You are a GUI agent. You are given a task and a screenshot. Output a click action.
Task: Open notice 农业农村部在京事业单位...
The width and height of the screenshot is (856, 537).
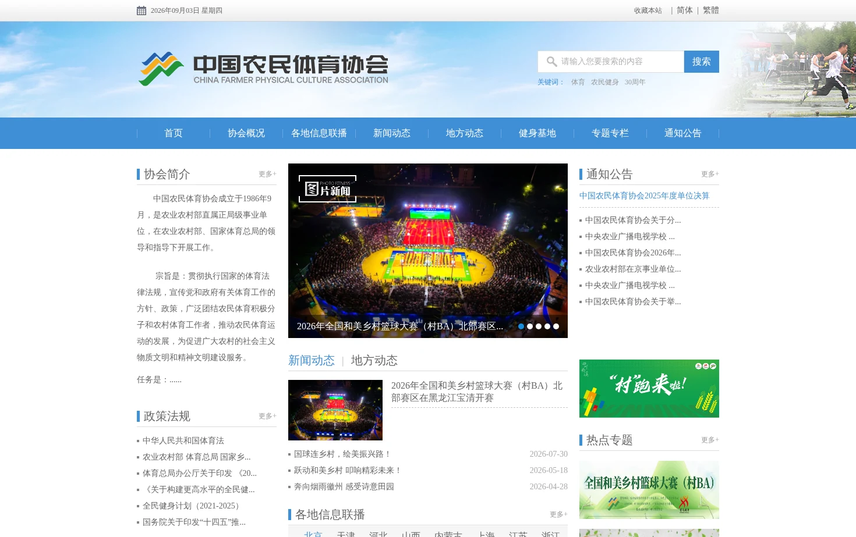(633, 269)
